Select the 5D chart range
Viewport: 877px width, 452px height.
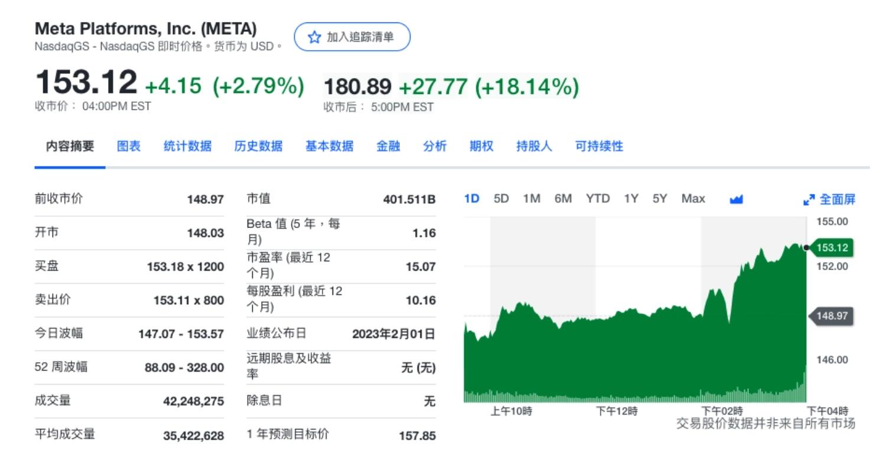(501, 199)
